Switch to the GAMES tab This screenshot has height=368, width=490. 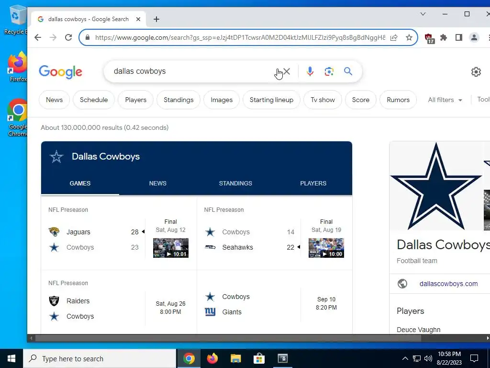tap(80, 184)
